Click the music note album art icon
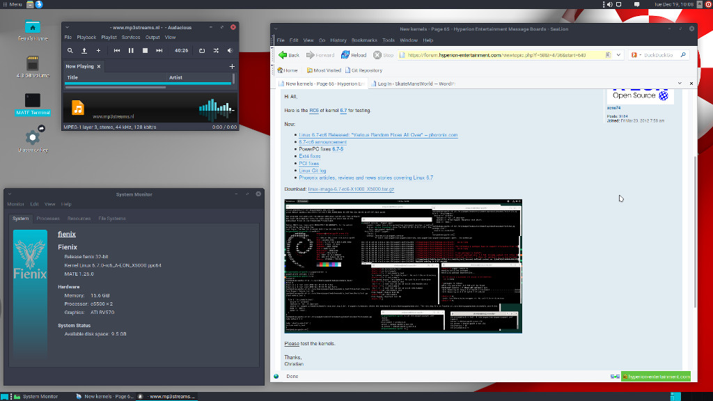 pos(78,108)
